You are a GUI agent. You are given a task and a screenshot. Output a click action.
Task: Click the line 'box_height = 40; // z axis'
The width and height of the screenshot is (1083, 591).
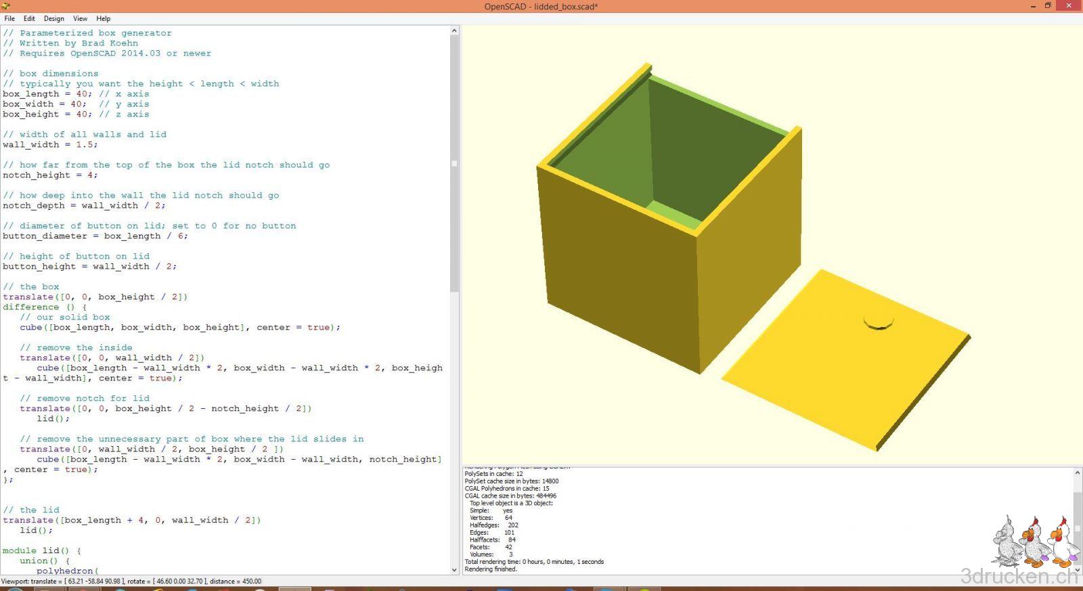point(76,114)
